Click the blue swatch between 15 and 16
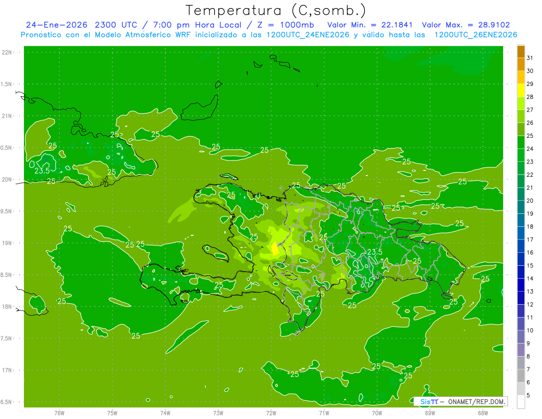The height and width of the screenshot is (419, 542). coord(521,259)
